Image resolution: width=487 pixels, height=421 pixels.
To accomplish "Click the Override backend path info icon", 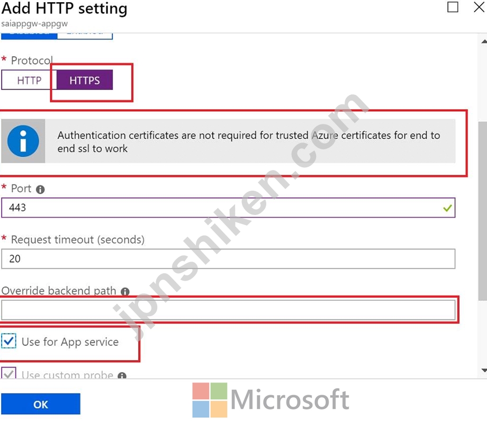I will click(125, 291).
